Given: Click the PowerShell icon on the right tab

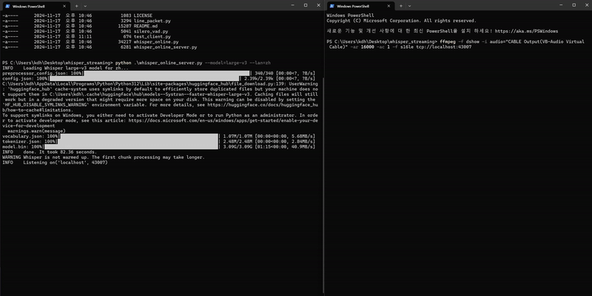Looking at the screenshot, I should point(330,6).
